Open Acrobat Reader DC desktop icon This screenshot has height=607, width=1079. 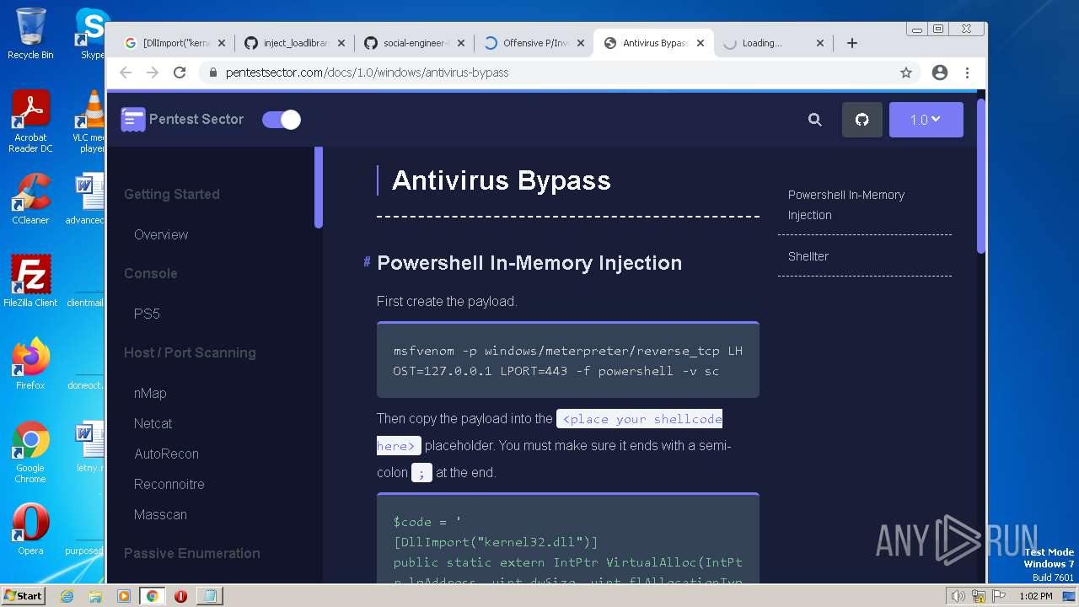pos(30,121)
